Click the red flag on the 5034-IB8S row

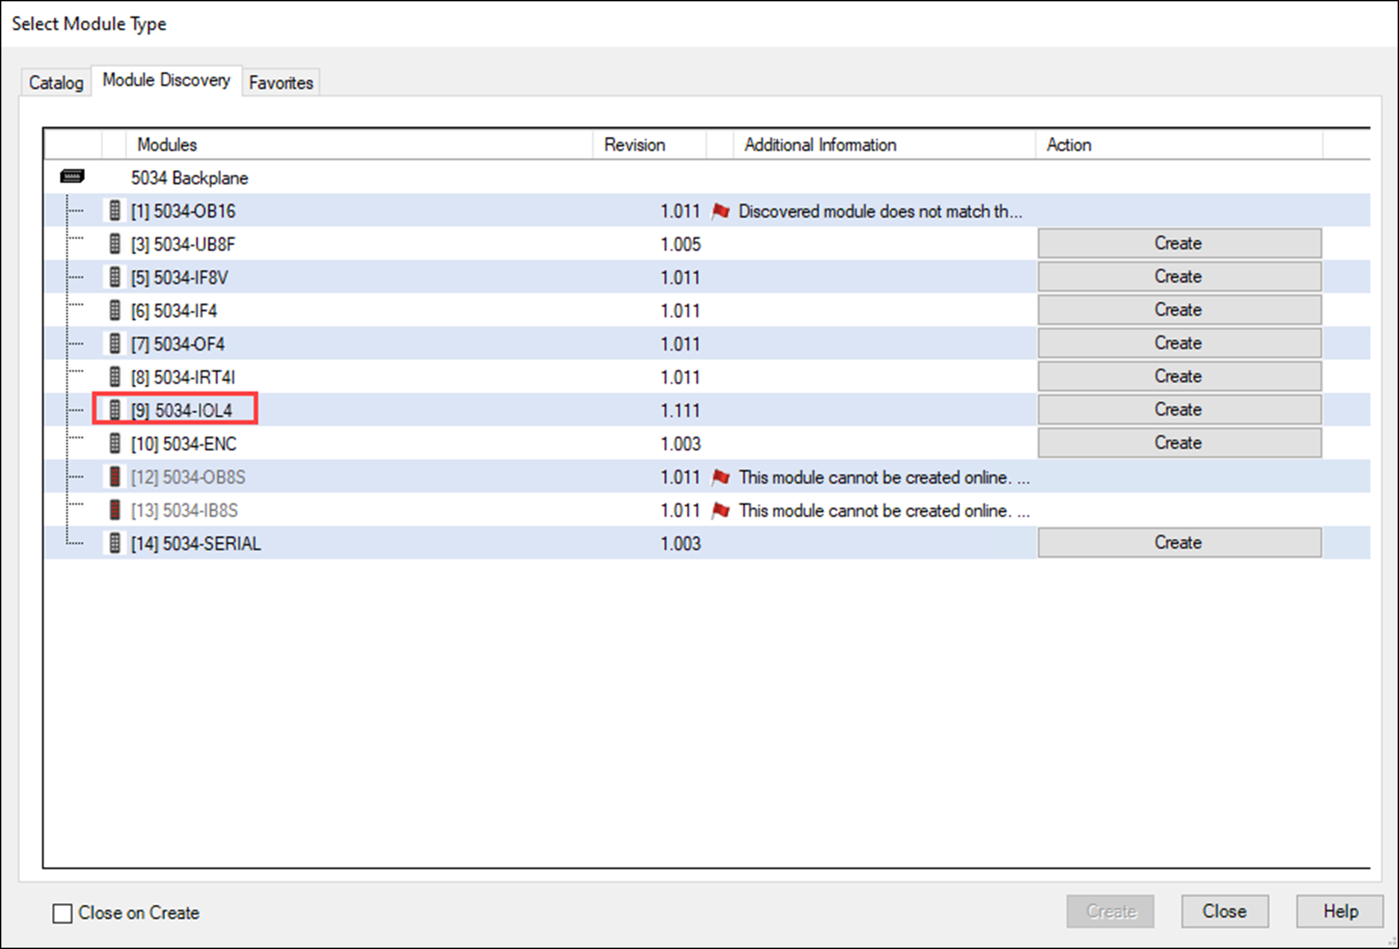(721, 511)
